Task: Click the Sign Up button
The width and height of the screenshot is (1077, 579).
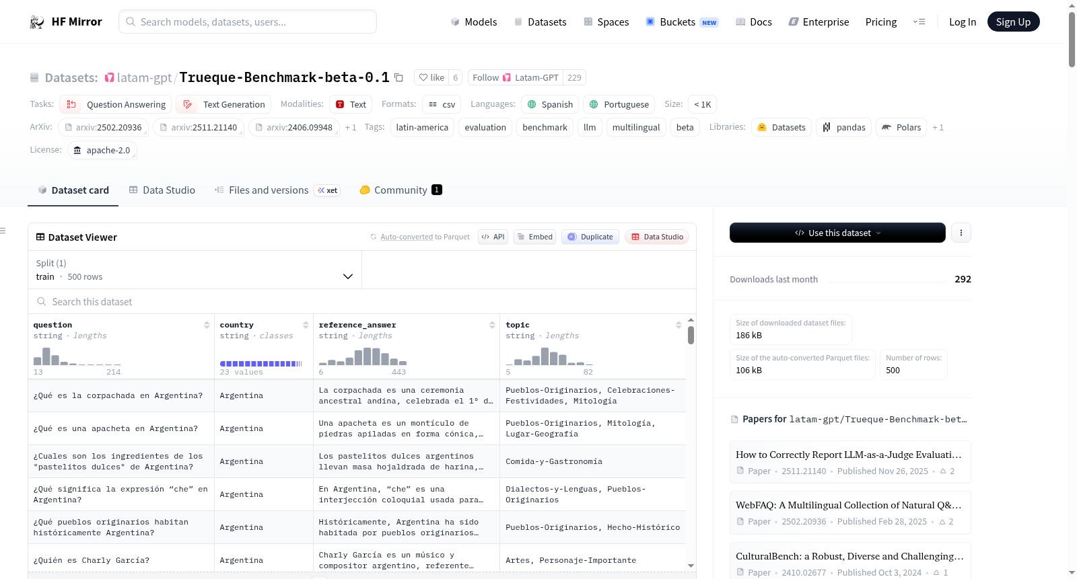Action: tap(1013, 22)
